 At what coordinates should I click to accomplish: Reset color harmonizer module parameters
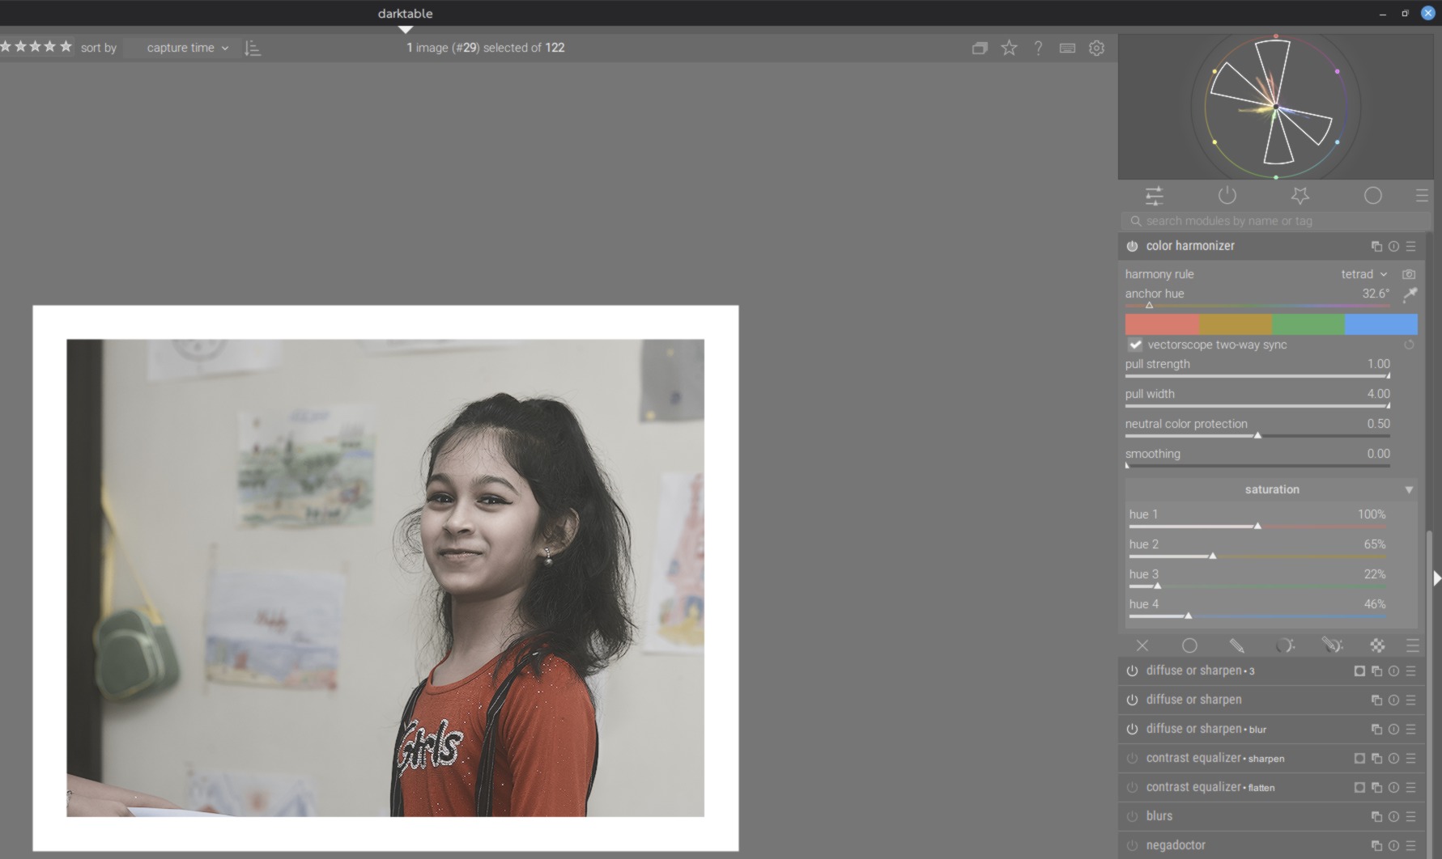coord(1393,247)
